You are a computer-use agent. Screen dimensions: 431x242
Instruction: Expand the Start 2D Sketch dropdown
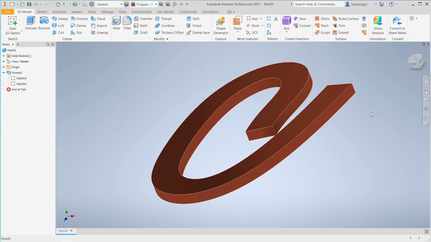[22, 32]
